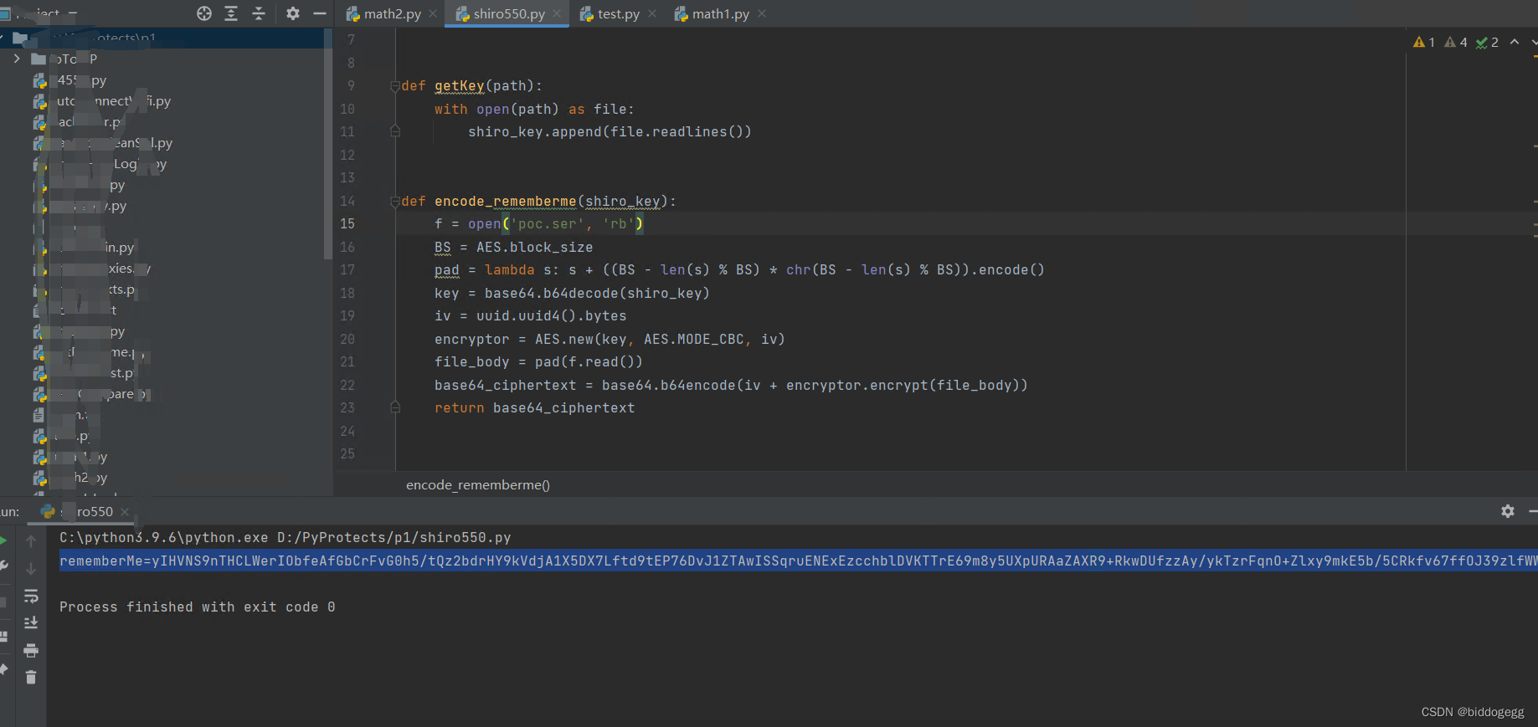Click the encode_rememberme() breadcrumb

pyautogui.click(x=478, y=484)
